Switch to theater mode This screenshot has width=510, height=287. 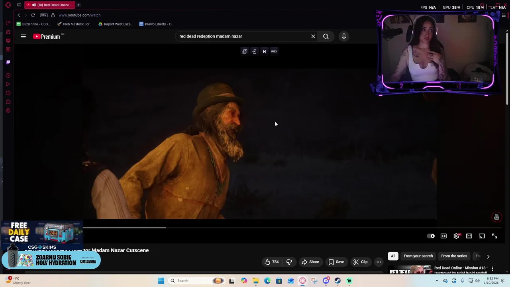(x=469, y=236)
